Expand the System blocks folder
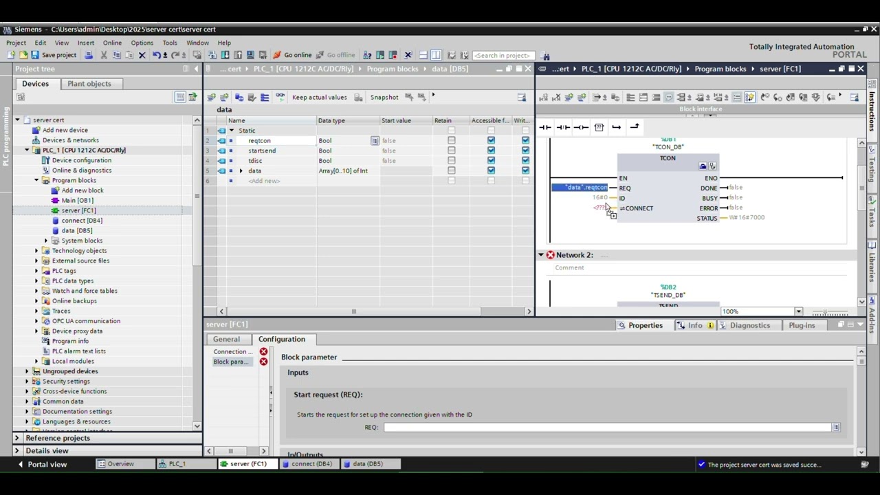The width and height of the screenshot is (880, 495). coord(46,241)
